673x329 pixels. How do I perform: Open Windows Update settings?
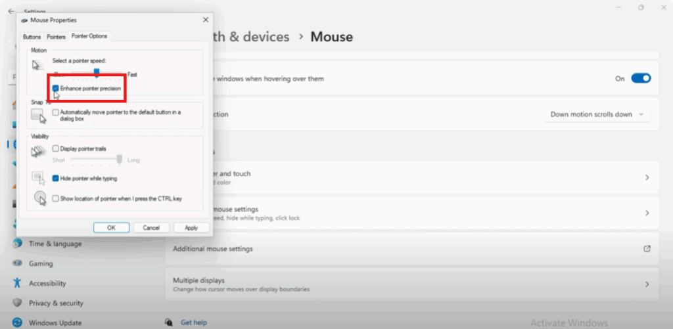click(55, 322)
